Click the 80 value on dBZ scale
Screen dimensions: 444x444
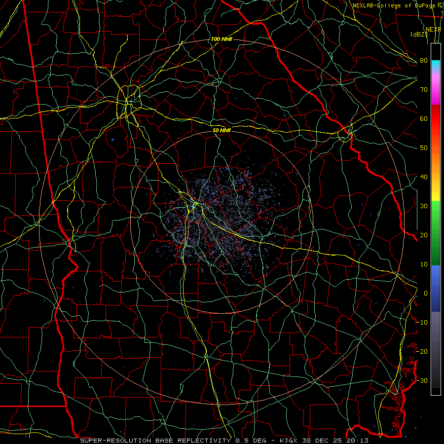[x=424, y=60]
